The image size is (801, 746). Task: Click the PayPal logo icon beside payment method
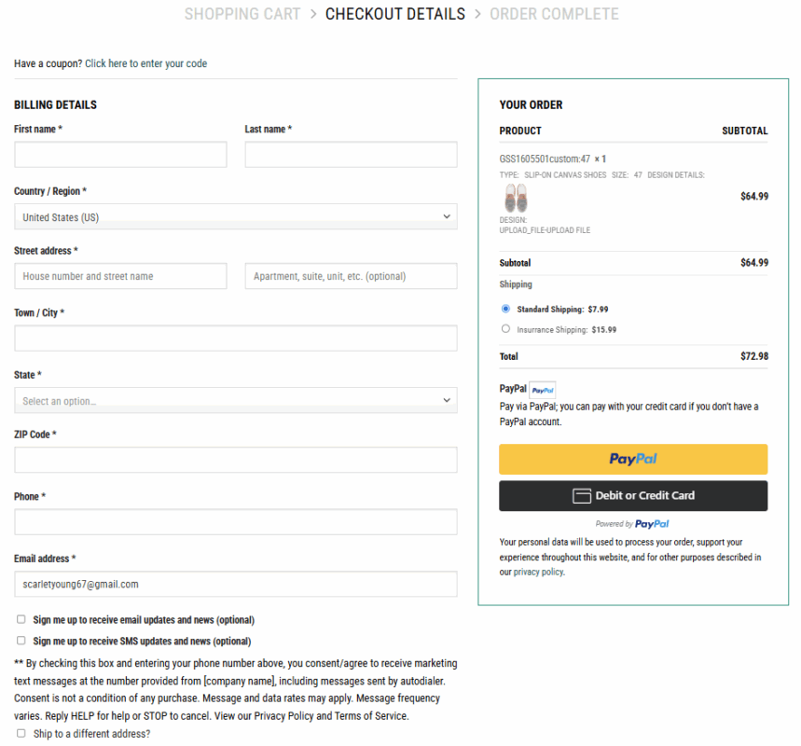point(542,390)
